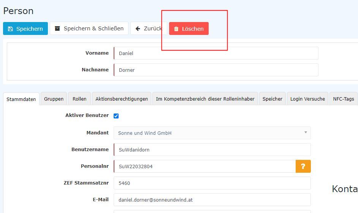
Task: Open the Rollen tab
Action: tap(79, 99)
